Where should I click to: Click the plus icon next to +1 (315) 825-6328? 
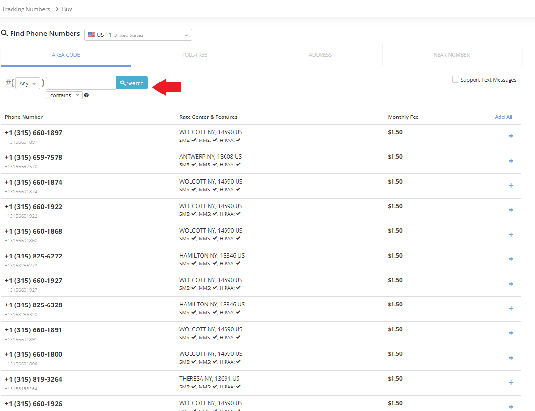pos(511,308)
